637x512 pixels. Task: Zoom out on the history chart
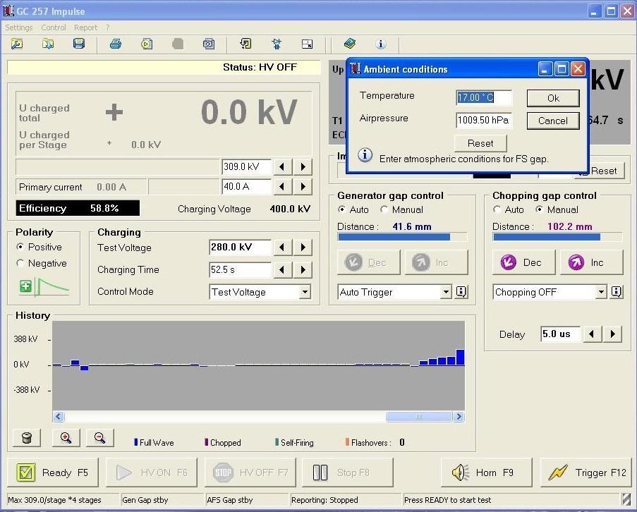click(100, 438)
